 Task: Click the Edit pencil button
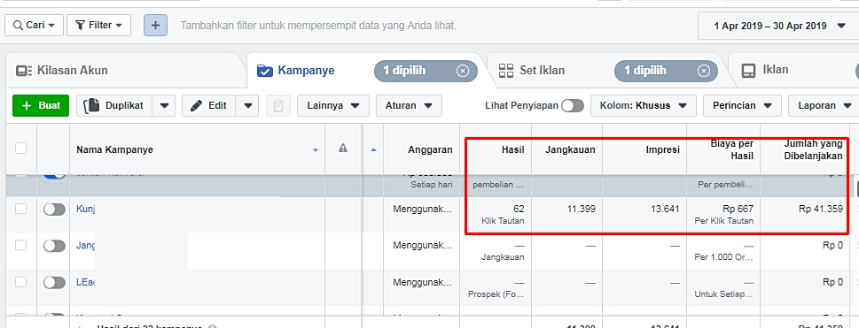click(x=208, y=105)
